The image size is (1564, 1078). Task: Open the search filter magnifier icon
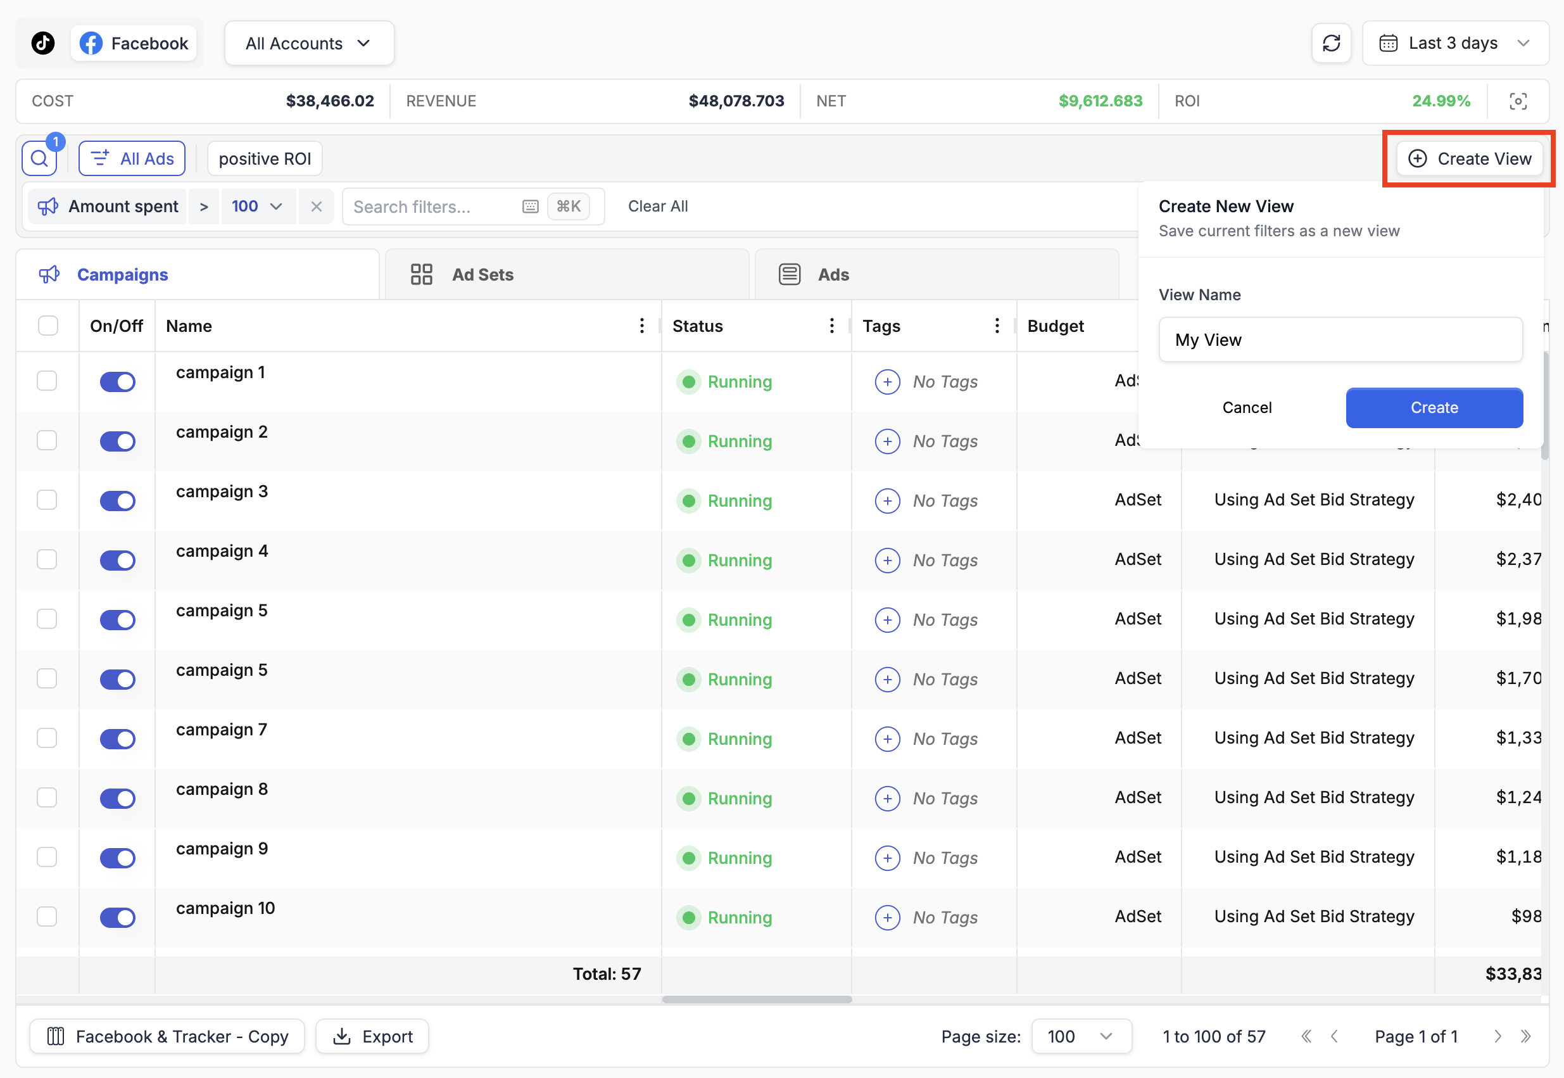(x=39, y=159)
